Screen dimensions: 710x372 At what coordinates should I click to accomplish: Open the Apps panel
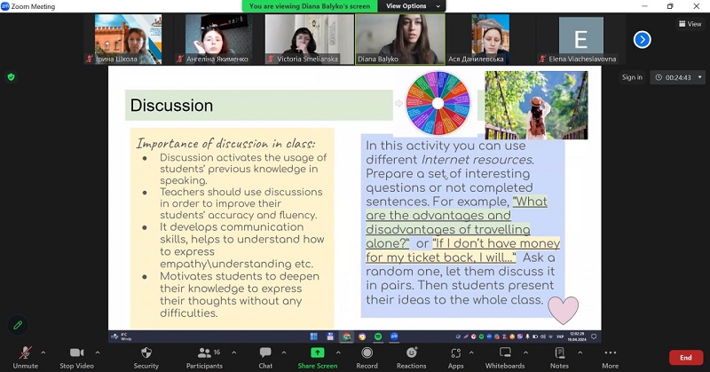[455, 358]
